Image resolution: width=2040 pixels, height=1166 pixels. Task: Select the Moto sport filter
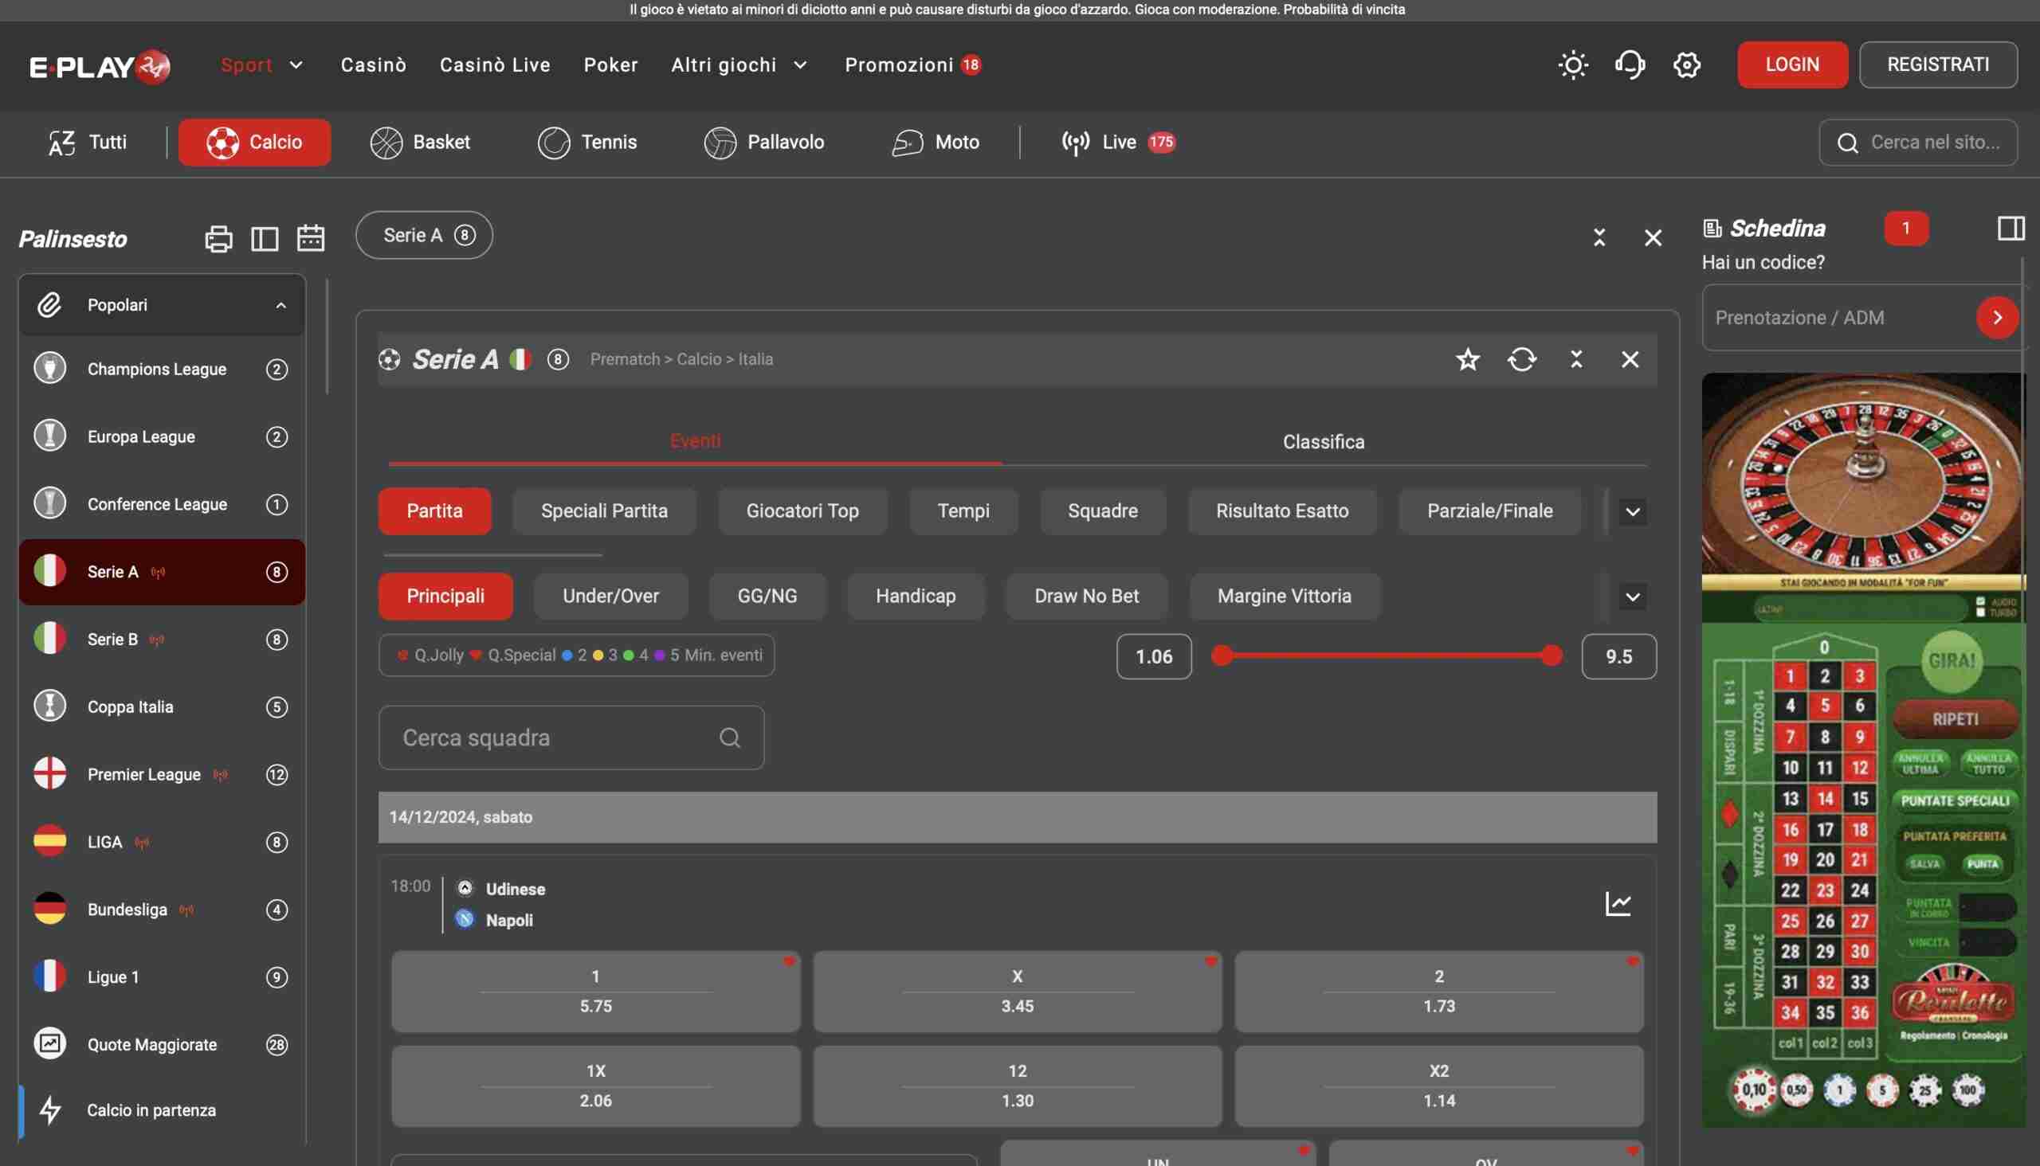pos(936,143)
